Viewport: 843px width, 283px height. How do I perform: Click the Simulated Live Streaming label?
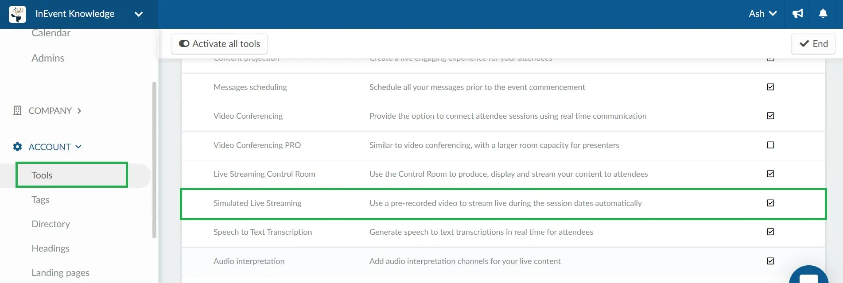[257, 203]
